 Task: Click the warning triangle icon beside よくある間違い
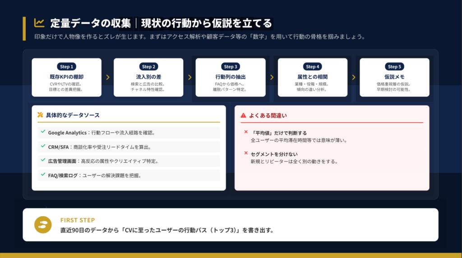243,115
